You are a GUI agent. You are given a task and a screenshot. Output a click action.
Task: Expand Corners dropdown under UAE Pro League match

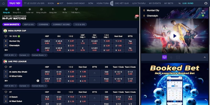pos(24,86)
